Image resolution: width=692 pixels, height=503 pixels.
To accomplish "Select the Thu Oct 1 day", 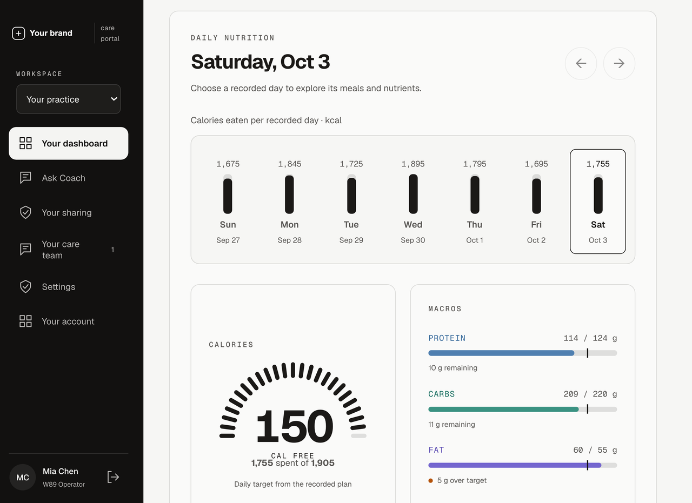I will click(x=475, y=202).
